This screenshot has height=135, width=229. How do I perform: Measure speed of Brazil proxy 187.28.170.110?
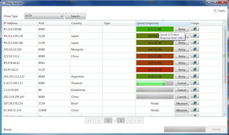click(x=182, y=103)
